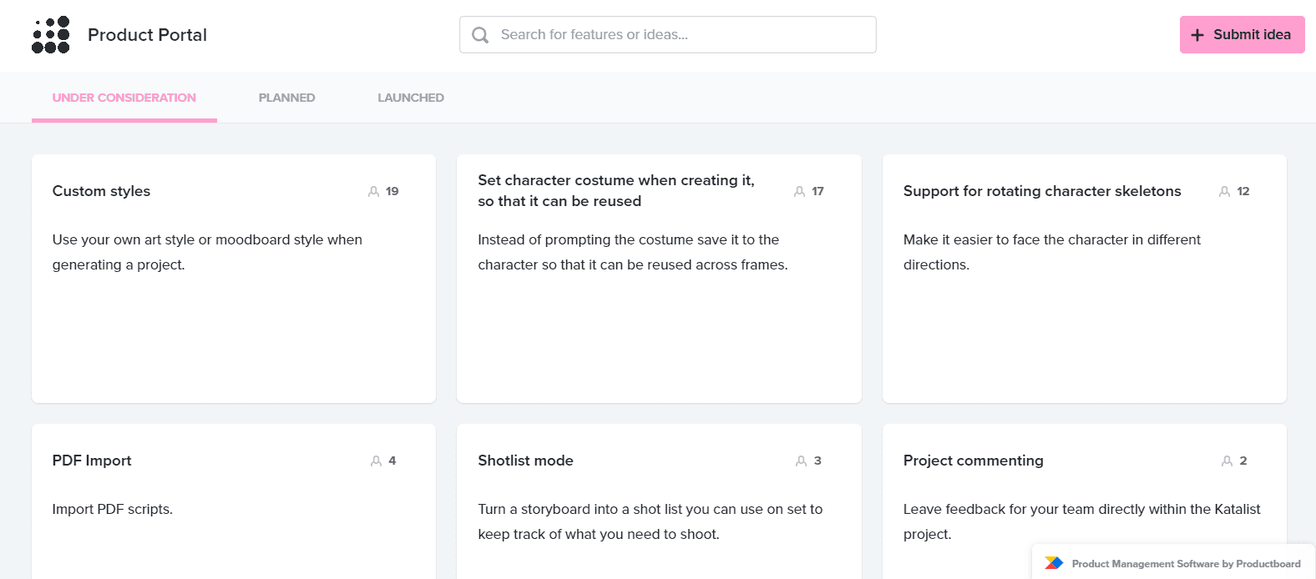Open the PDF Import idea title
Viewport: 1316px width, 579px height.
pos(92,461)
